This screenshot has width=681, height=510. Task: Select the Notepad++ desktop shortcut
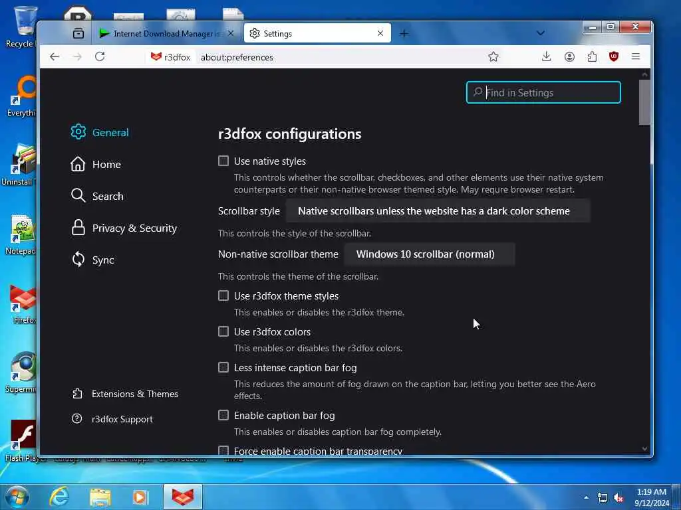[x=21, y=234]
